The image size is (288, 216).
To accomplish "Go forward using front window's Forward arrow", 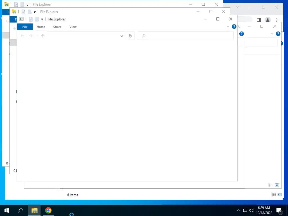I will [31, 36].
